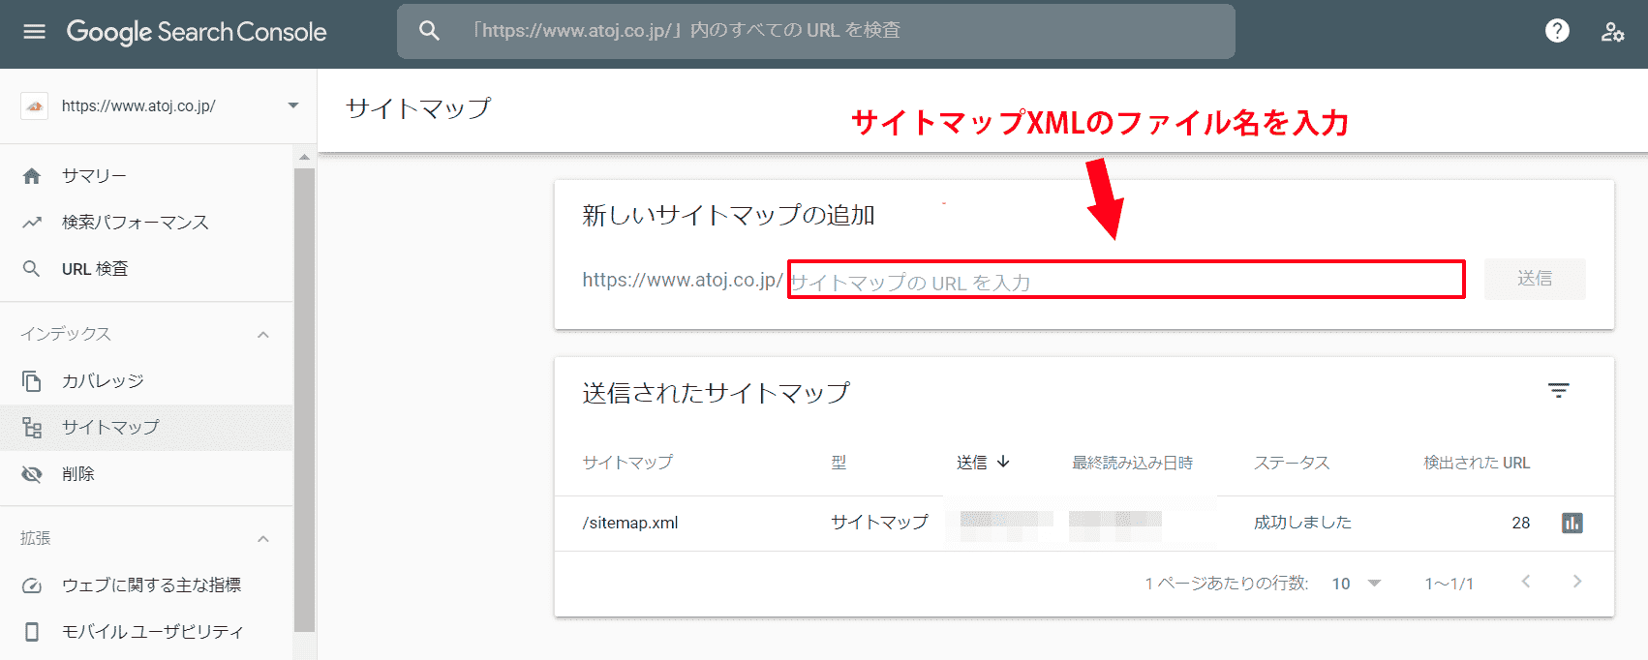
Task: Collapse the 拡張 section
Action: [x=263, y=539]
